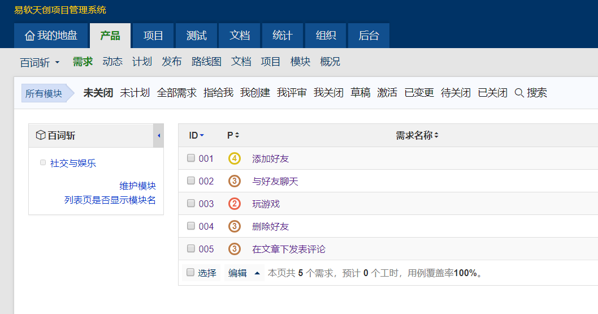Click the 编辑 batch edit button
Screen dimensions: 598x314
click(x=237, y=273)
